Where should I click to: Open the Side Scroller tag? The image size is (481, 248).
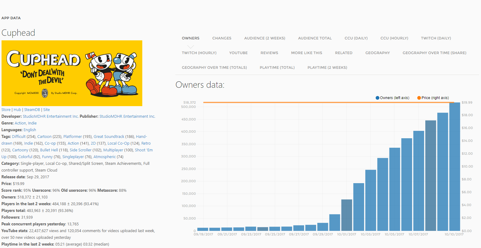point(80,150)
